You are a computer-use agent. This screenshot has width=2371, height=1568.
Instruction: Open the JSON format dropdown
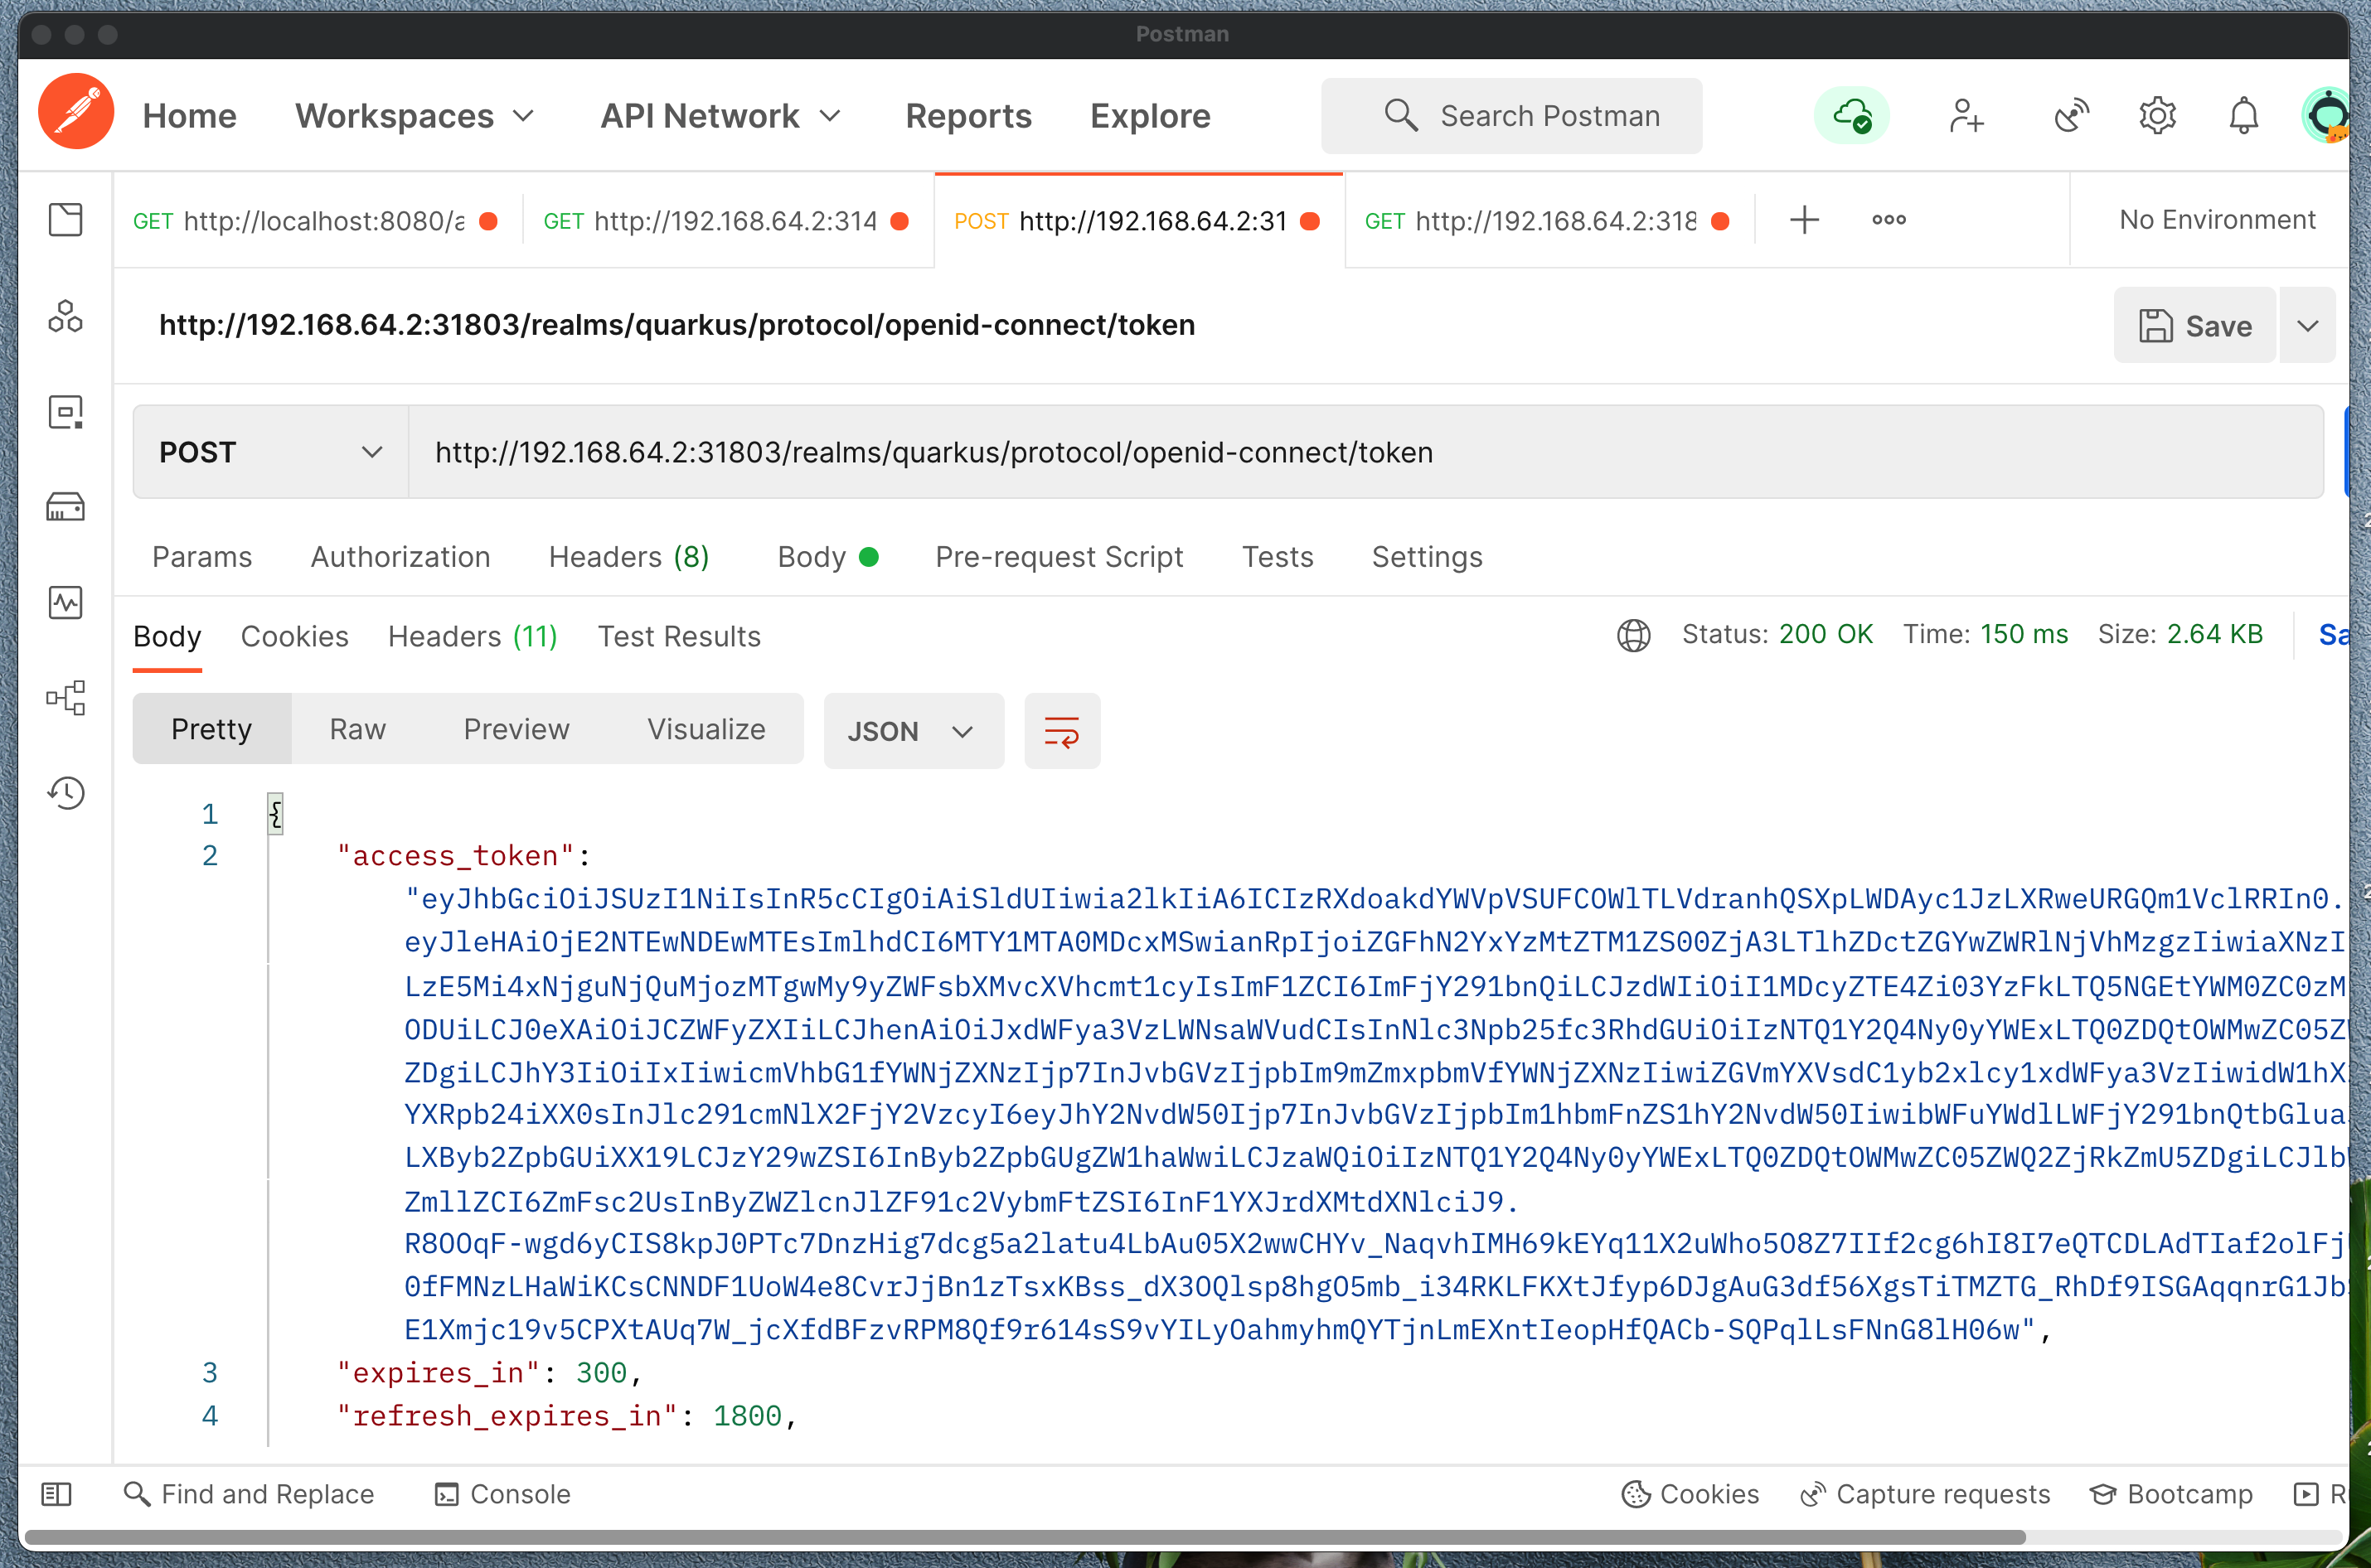913,731
